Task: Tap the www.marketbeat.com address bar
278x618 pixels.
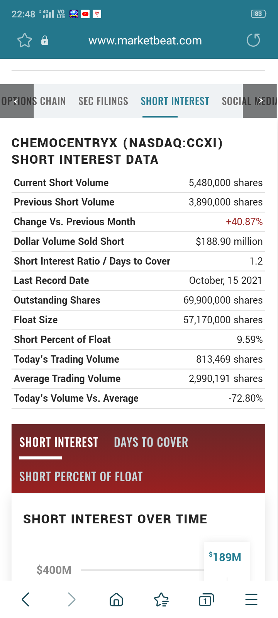Action: (x=145, y=41)
